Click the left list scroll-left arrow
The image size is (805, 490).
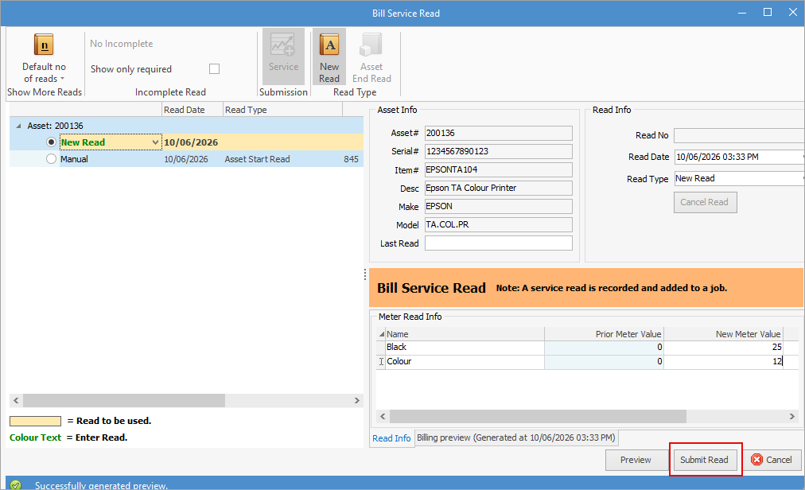(16, 401)
